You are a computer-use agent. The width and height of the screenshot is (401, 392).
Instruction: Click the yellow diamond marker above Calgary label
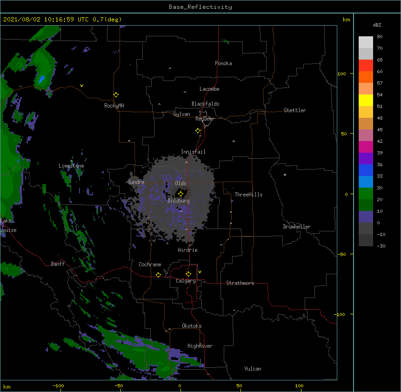188,274
